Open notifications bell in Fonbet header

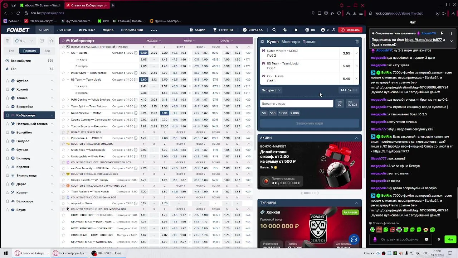point(296,30)
